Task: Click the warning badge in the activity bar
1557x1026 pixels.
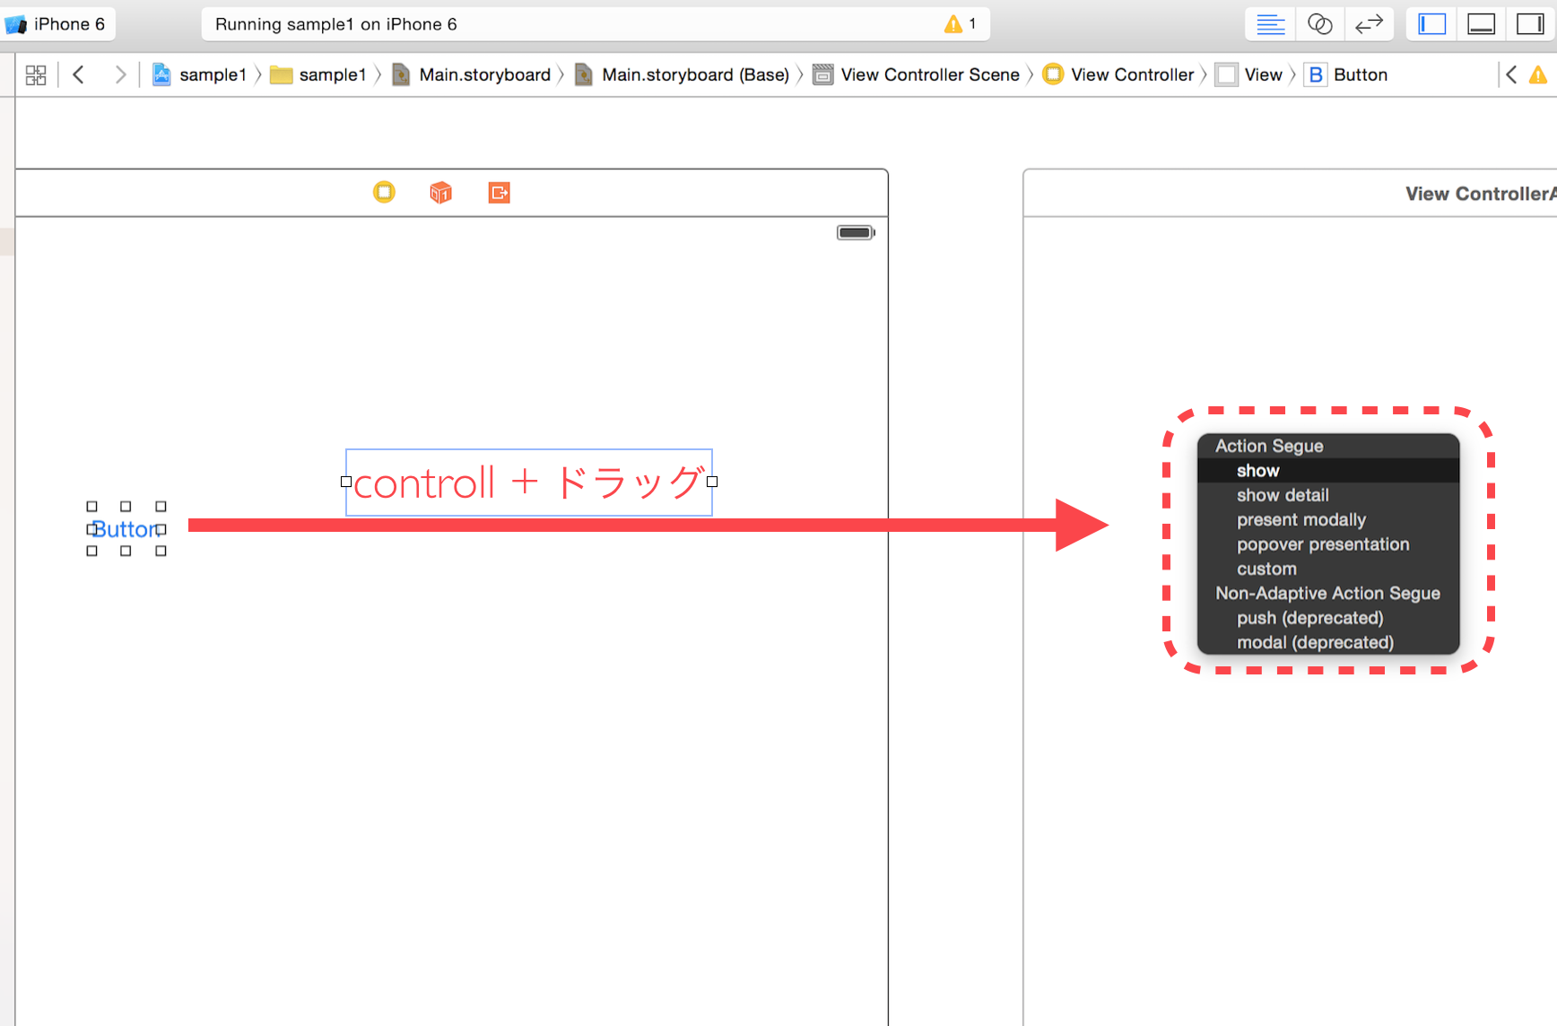Action: click(953, 23)
